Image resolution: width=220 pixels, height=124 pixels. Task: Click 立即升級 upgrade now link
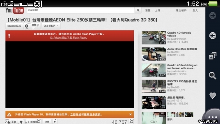76,114
